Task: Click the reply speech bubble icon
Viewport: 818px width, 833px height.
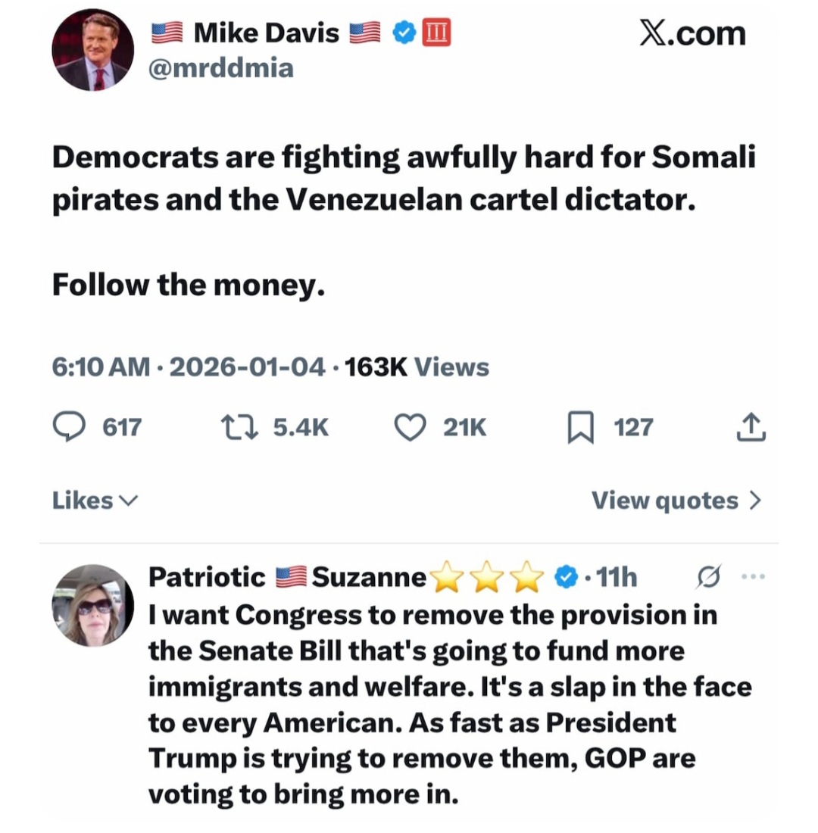Action: pyautogui.click(x=69, y=428)
